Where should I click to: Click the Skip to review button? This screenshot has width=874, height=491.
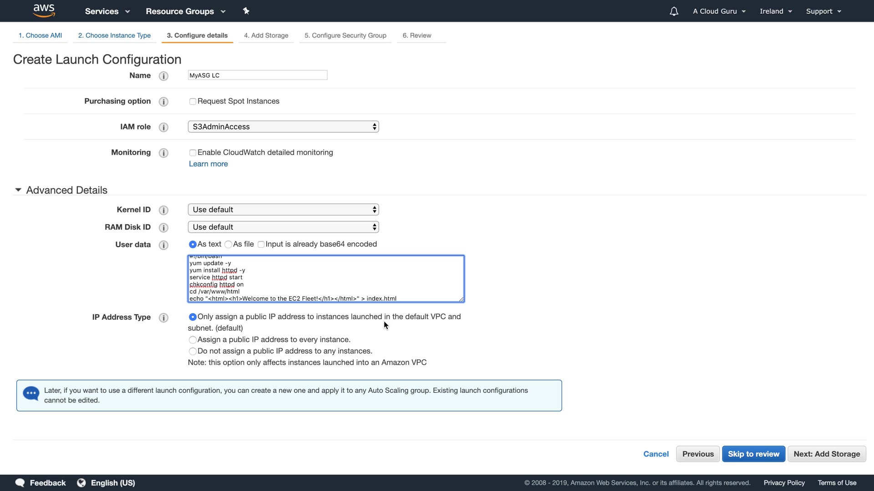pos(753,454)
